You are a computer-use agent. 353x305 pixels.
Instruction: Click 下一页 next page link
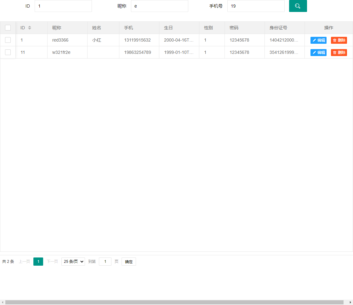pyautogui.click(x=52, y=262)
